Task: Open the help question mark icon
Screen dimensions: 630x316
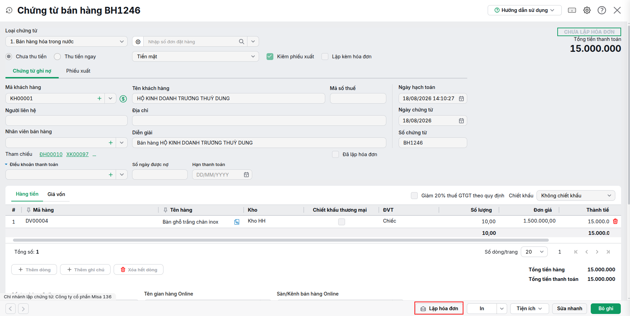Action: [x=602, y=10]
